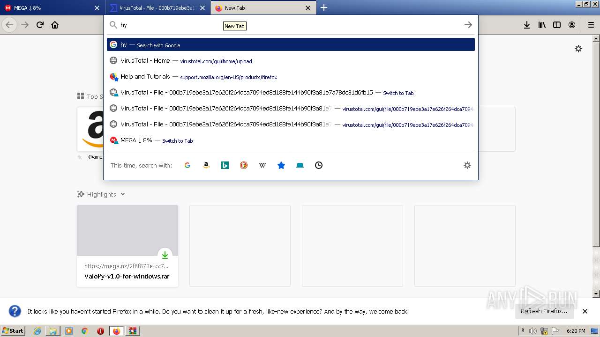600x337 pixels.
Task: Close the New Tab tab
Action: click(x=308, y=8)
